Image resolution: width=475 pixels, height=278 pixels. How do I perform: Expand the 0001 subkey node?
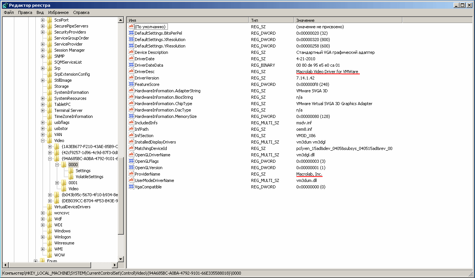point(57,183)
